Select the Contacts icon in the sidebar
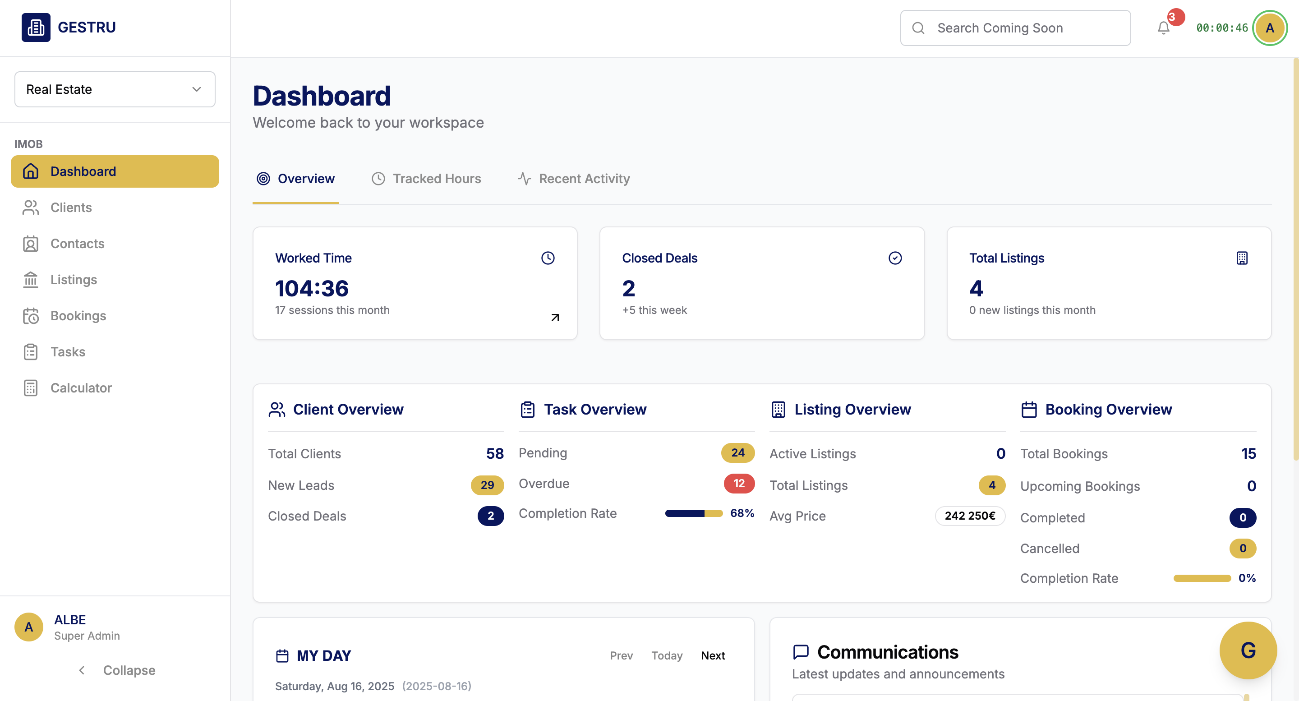Image resolution: width=1299 pixels, height=701 pixels. click(30, 244)
